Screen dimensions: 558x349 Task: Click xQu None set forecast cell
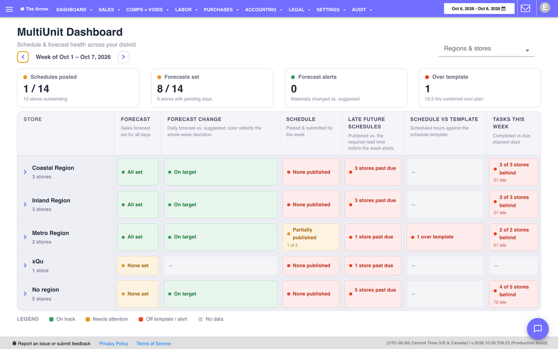(138, 266)
